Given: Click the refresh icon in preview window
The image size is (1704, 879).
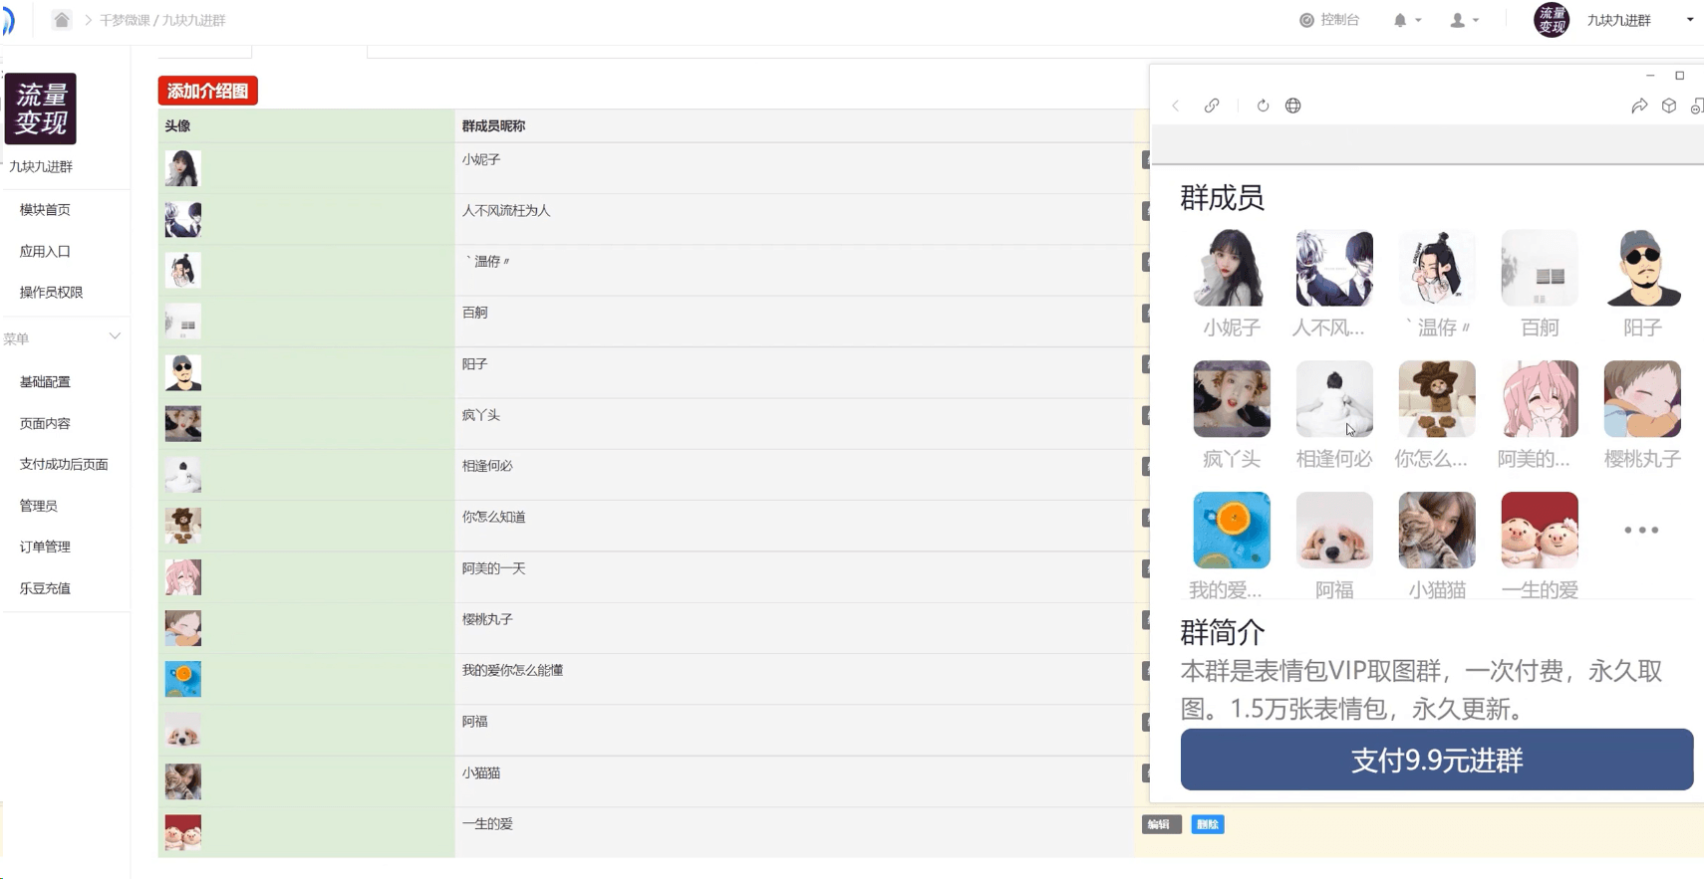Looking at the screenshot, I should [x=1263, y=106].
